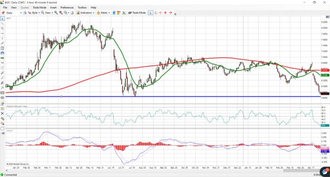Click the View toolbar button
The width and height of the screenshot is (330, 177).
coord(47,13)
